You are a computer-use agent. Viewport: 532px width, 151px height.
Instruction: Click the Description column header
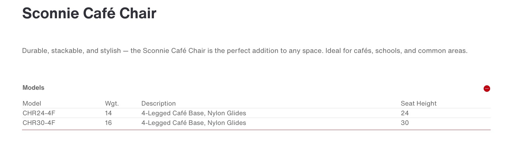159,103
